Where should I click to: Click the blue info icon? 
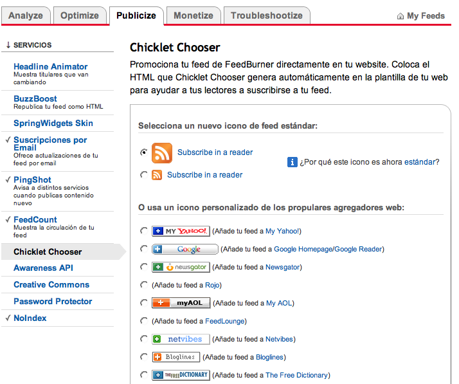[x=292, y=162]
